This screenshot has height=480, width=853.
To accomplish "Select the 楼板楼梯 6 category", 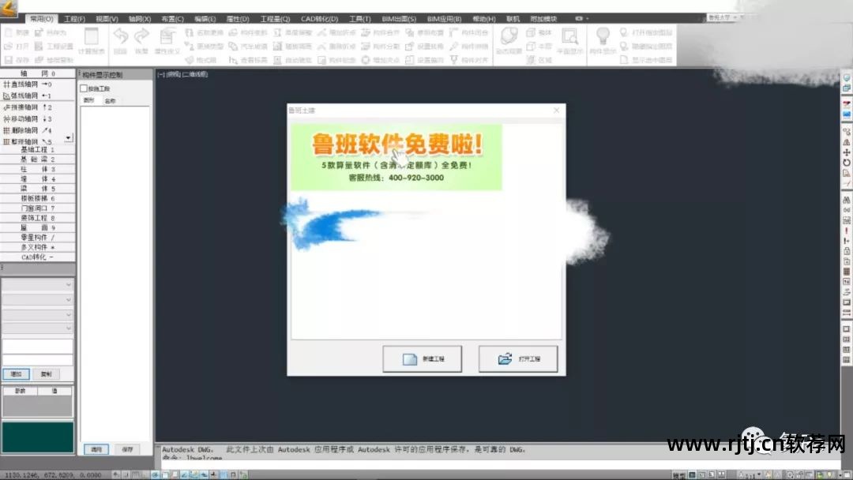I will [38, 198].
